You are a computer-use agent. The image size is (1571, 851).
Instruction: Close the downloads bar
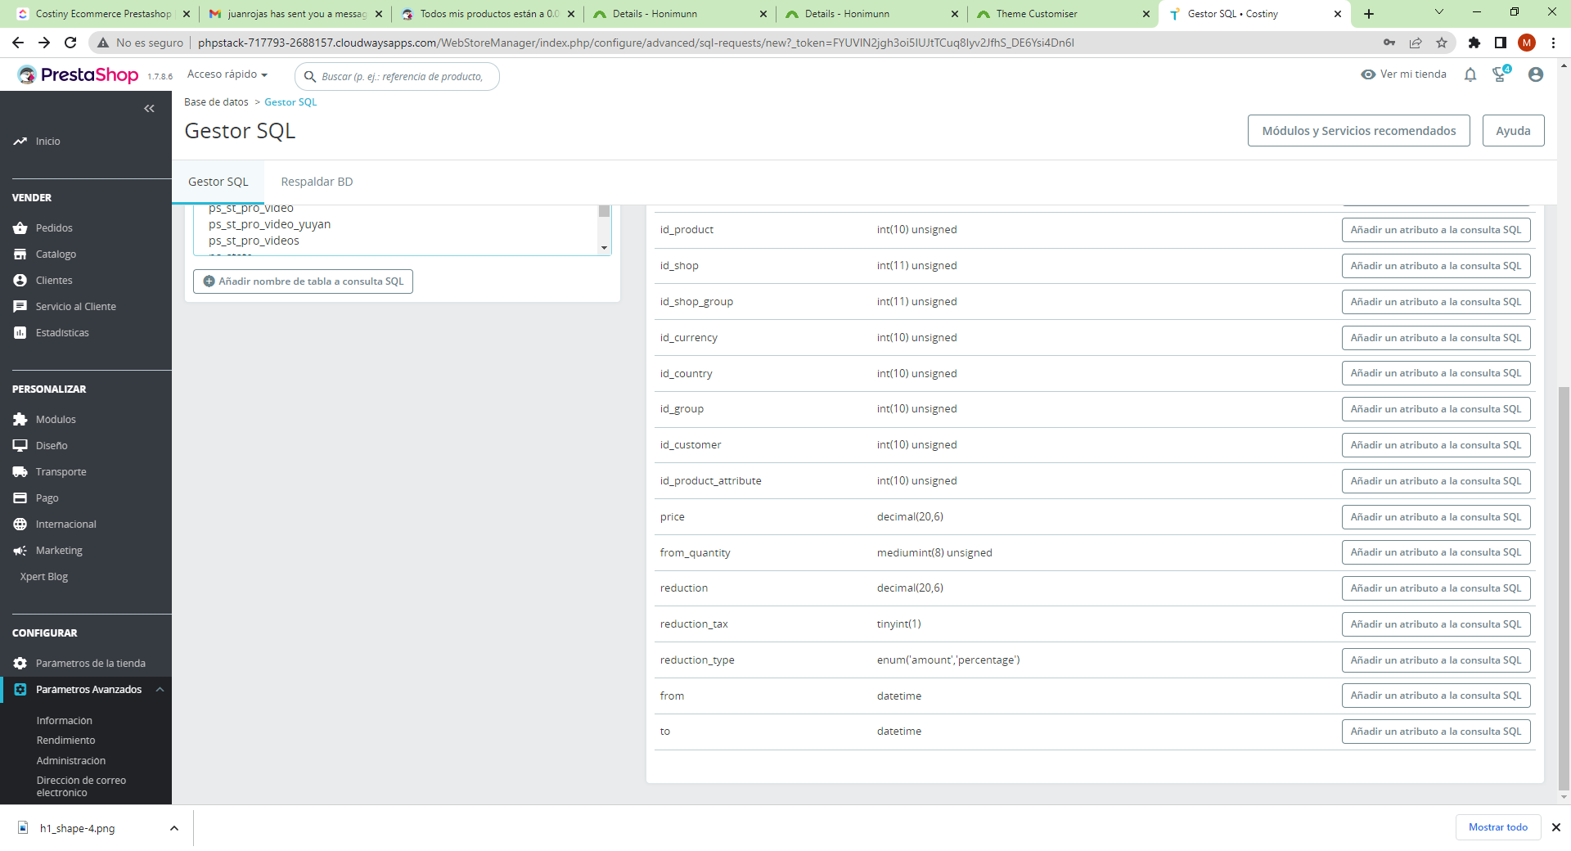(1556, 827)
